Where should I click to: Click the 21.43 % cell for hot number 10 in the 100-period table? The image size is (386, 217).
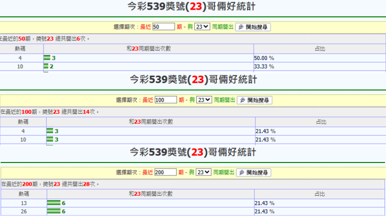click(x=320, y=139)
